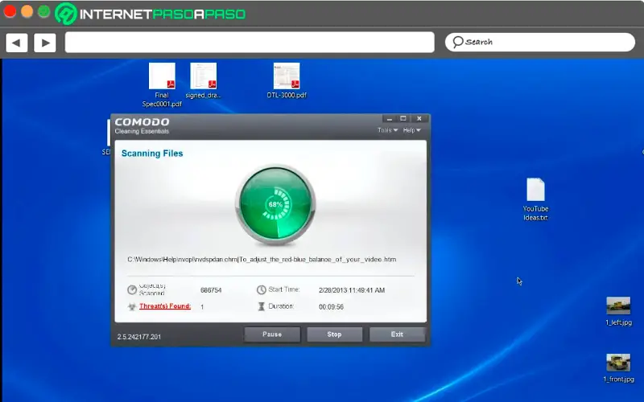644x402 pixels.
Task: Select the signed_dra... PDF desktop icon
Action: 204,81
